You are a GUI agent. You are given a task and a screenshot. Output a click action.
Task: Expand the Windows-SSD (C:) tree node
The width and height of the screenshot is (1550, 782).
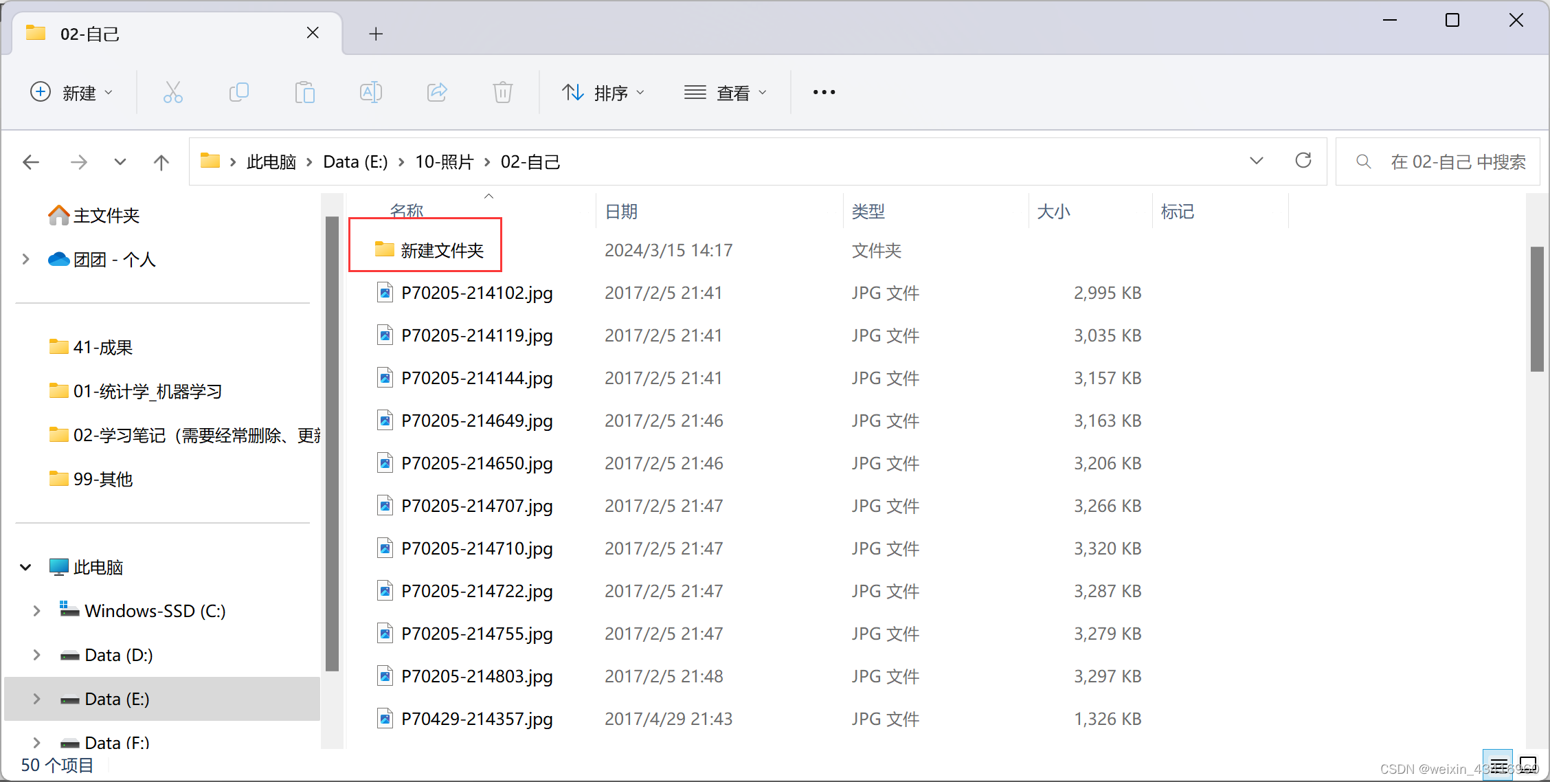[36, 611]
